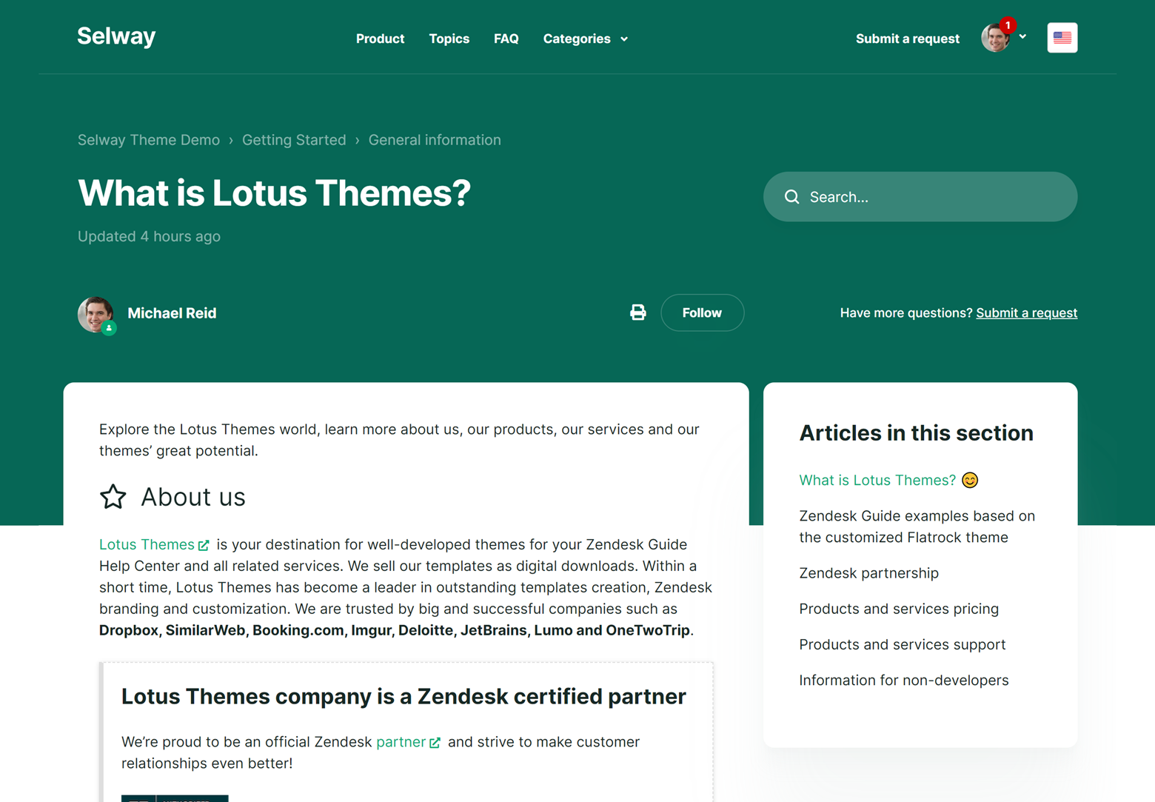1155x802 pixels.
Task: Open the Product menu item
Action: coord(380,39)
